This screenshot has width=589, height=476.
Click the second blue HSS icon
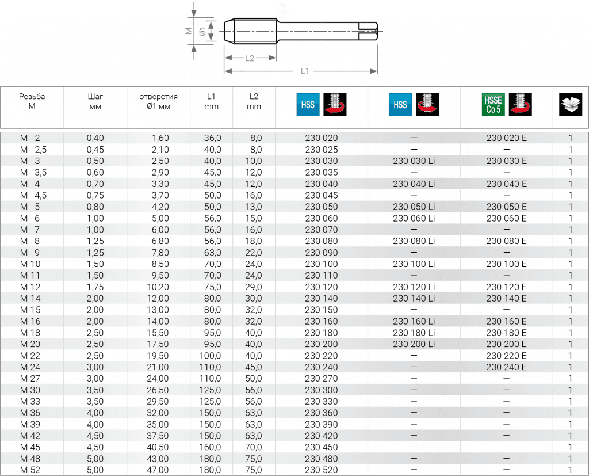click(400, 105)
